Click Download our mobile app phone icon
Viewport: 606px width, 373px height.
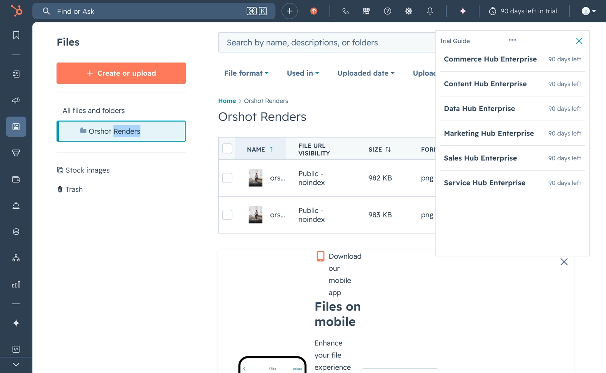(320, 256)
